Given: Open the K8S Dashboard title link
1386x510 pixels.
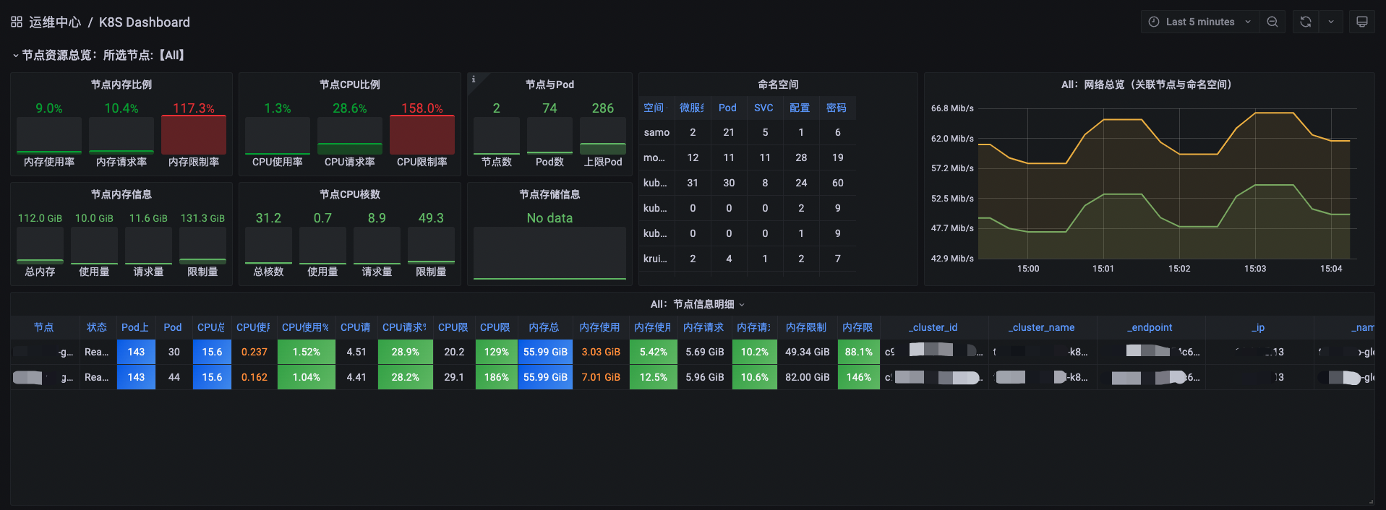Looking at the screenshot, I should pyautogui.click(x=145, y=22).
